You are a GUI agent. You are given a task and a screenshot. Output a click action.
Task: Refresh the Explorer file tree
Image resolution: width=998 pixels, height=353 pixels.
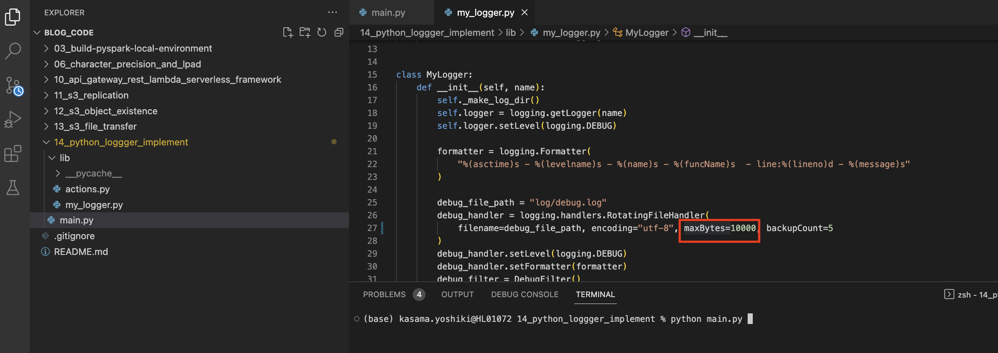[322, 32]
